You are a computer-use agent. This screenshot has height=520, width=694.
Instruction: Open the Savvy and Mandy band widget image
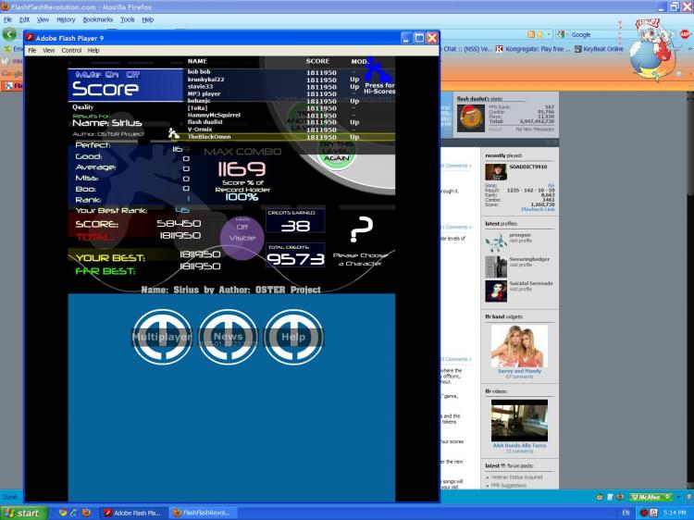pyautogui.click(x=519, y=346)
